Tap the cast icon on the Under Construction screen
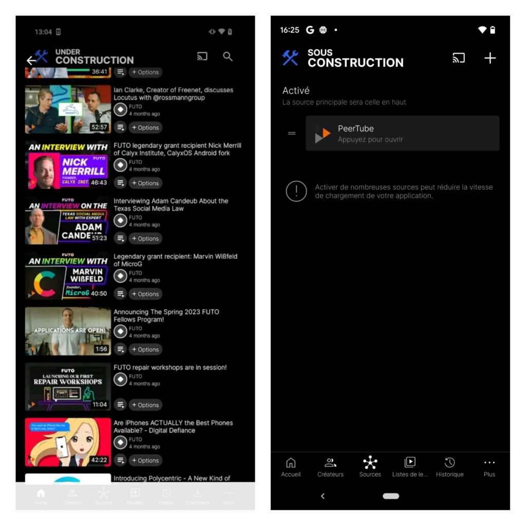526x526 pixels. coord(202,57)
